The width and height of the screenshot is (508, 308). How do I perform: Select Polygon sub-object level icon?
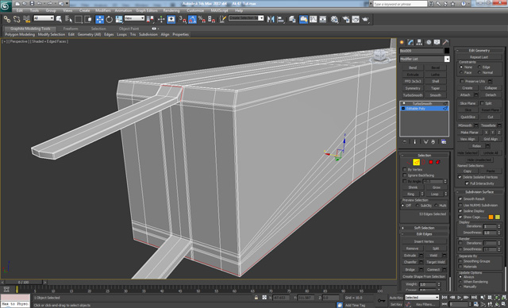coord(431,162)
